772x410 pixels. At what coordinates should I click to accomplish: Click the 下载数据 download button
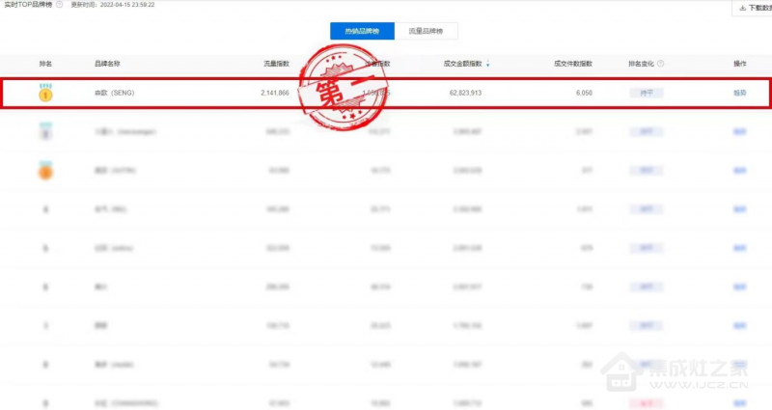[755, 8]
